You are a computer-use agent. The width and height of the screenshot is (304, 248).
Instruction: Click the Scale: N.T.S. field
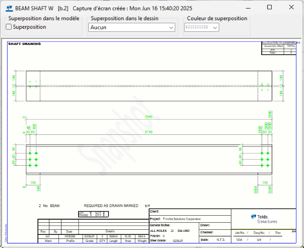215,239
